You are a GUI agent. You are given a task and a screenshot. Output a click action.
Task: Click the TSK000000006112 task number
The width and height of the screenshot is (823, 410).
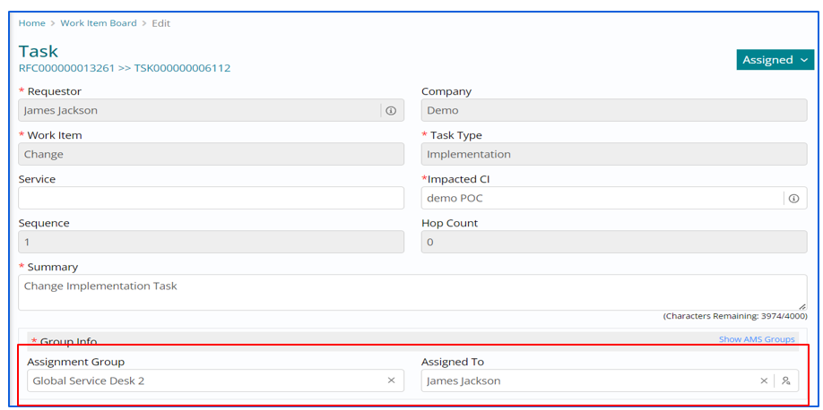[182, 68]
